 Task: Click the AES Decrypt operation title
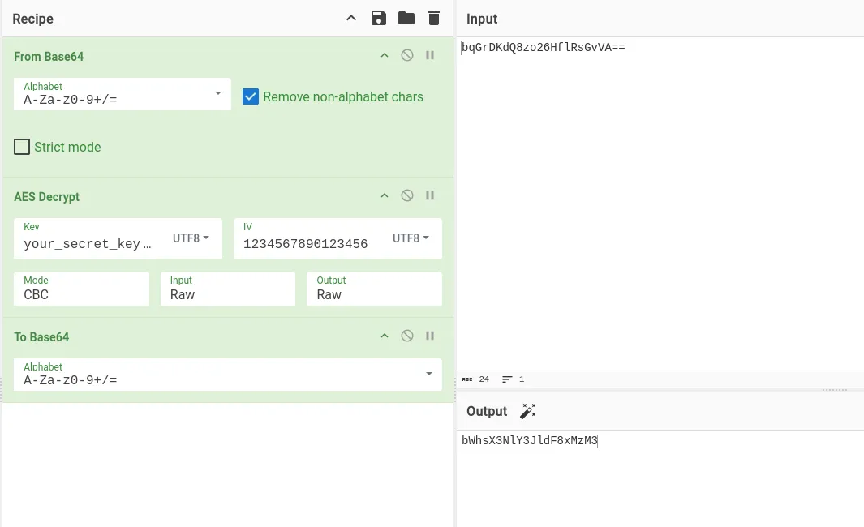pyautogui.click(x=47, y=197)
